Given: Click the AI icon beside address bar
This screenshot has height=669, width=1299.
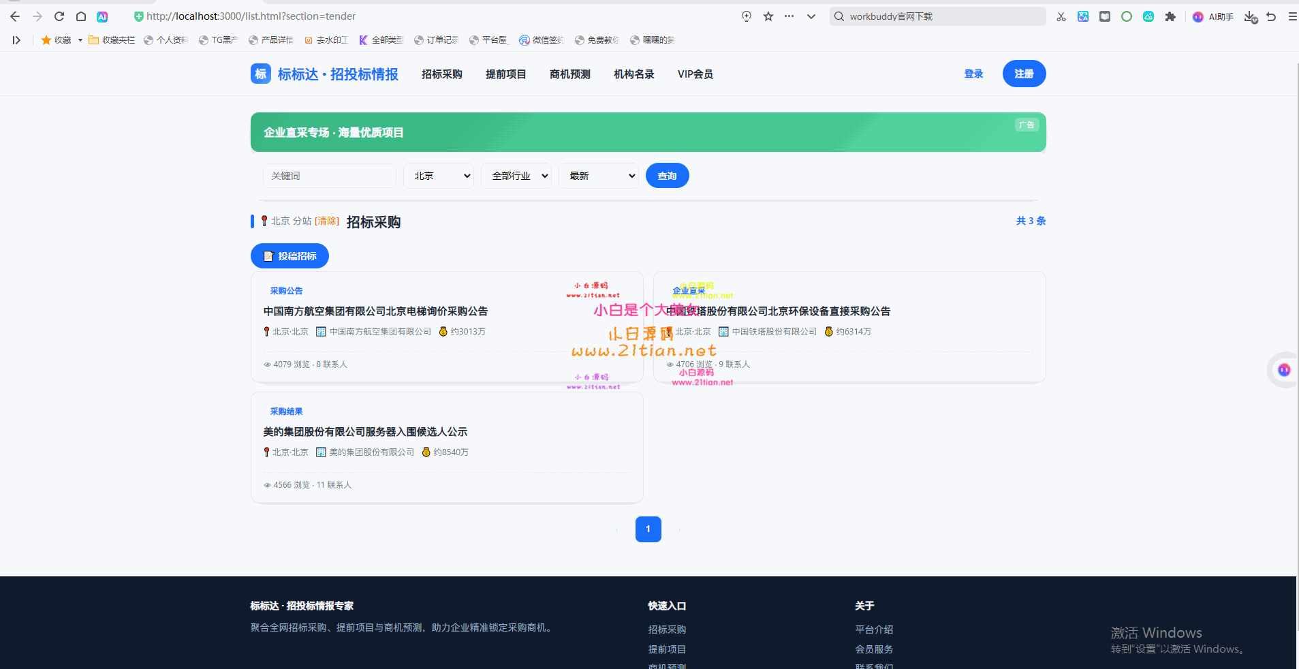Looking at the screenshot, I should [x=102, y=16].
